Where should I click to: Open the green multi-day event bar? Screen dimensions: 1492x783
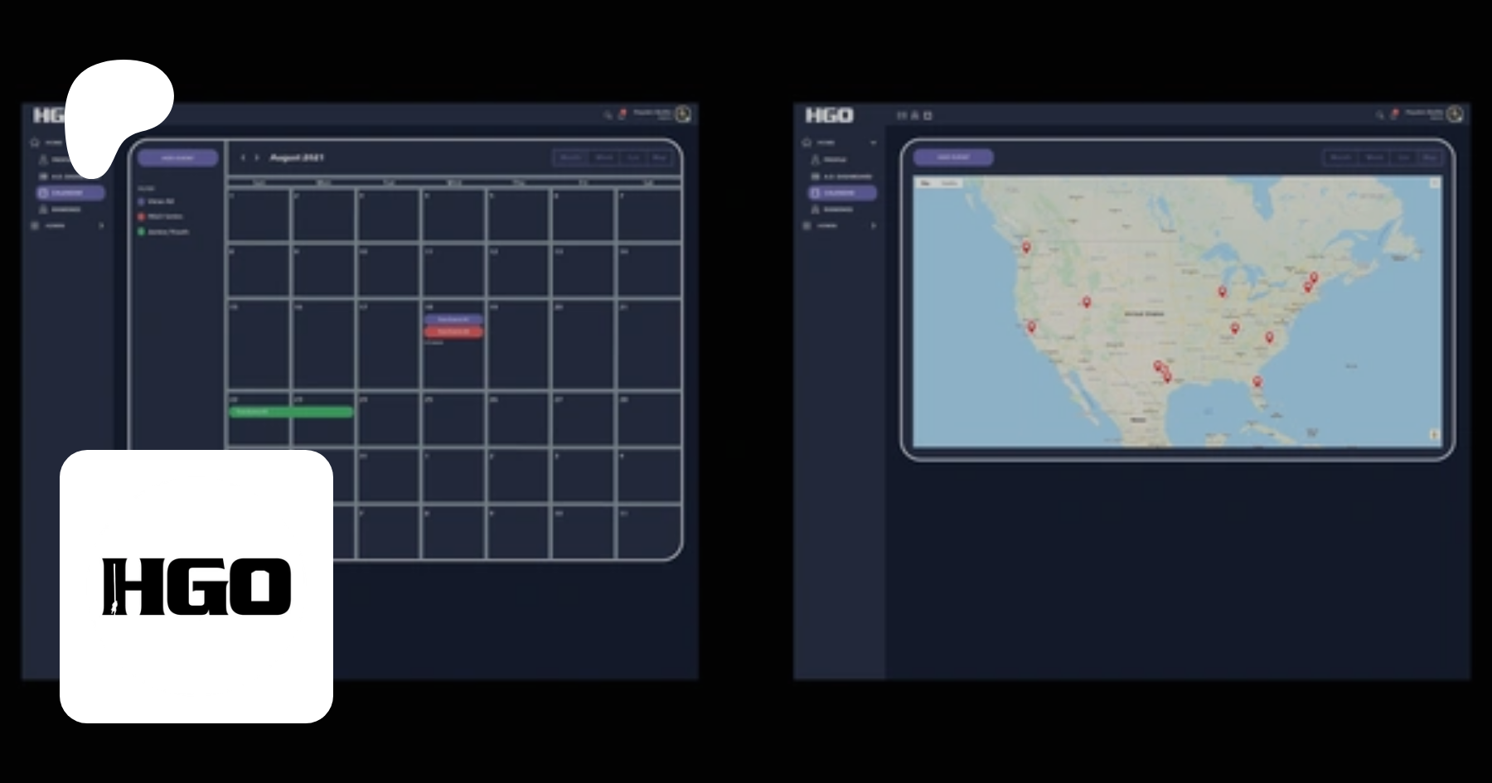point(291,412)
